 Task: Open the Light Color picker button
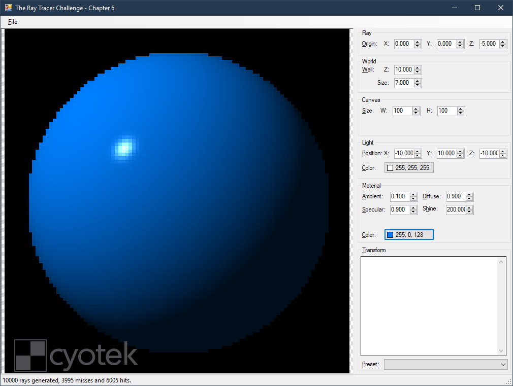(409, 168)
